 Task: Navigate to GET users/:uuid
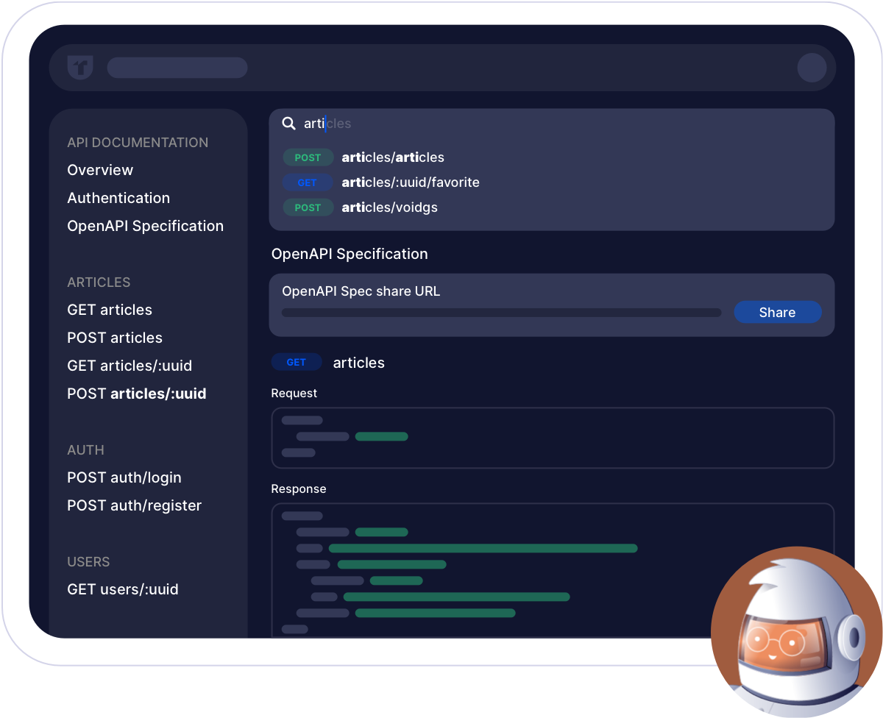pos(123,589)
